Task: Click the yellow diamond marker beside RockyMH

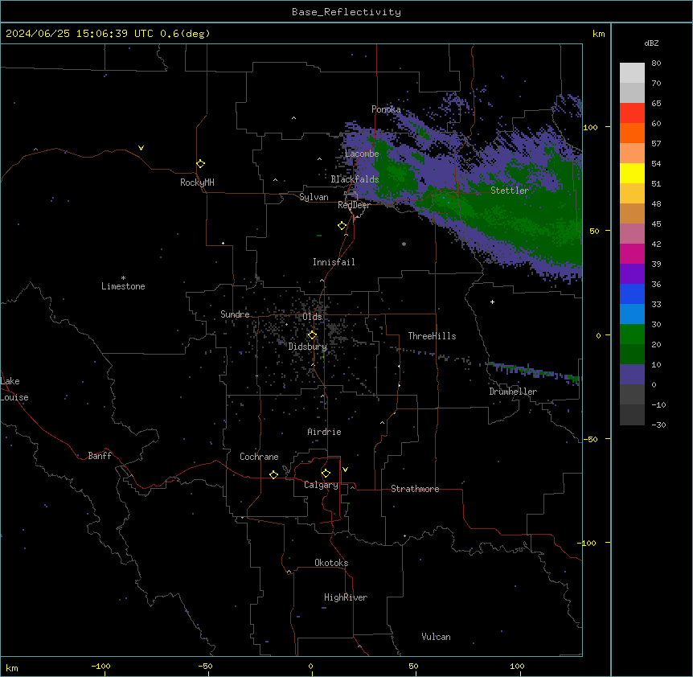Action: coord(201,164)
